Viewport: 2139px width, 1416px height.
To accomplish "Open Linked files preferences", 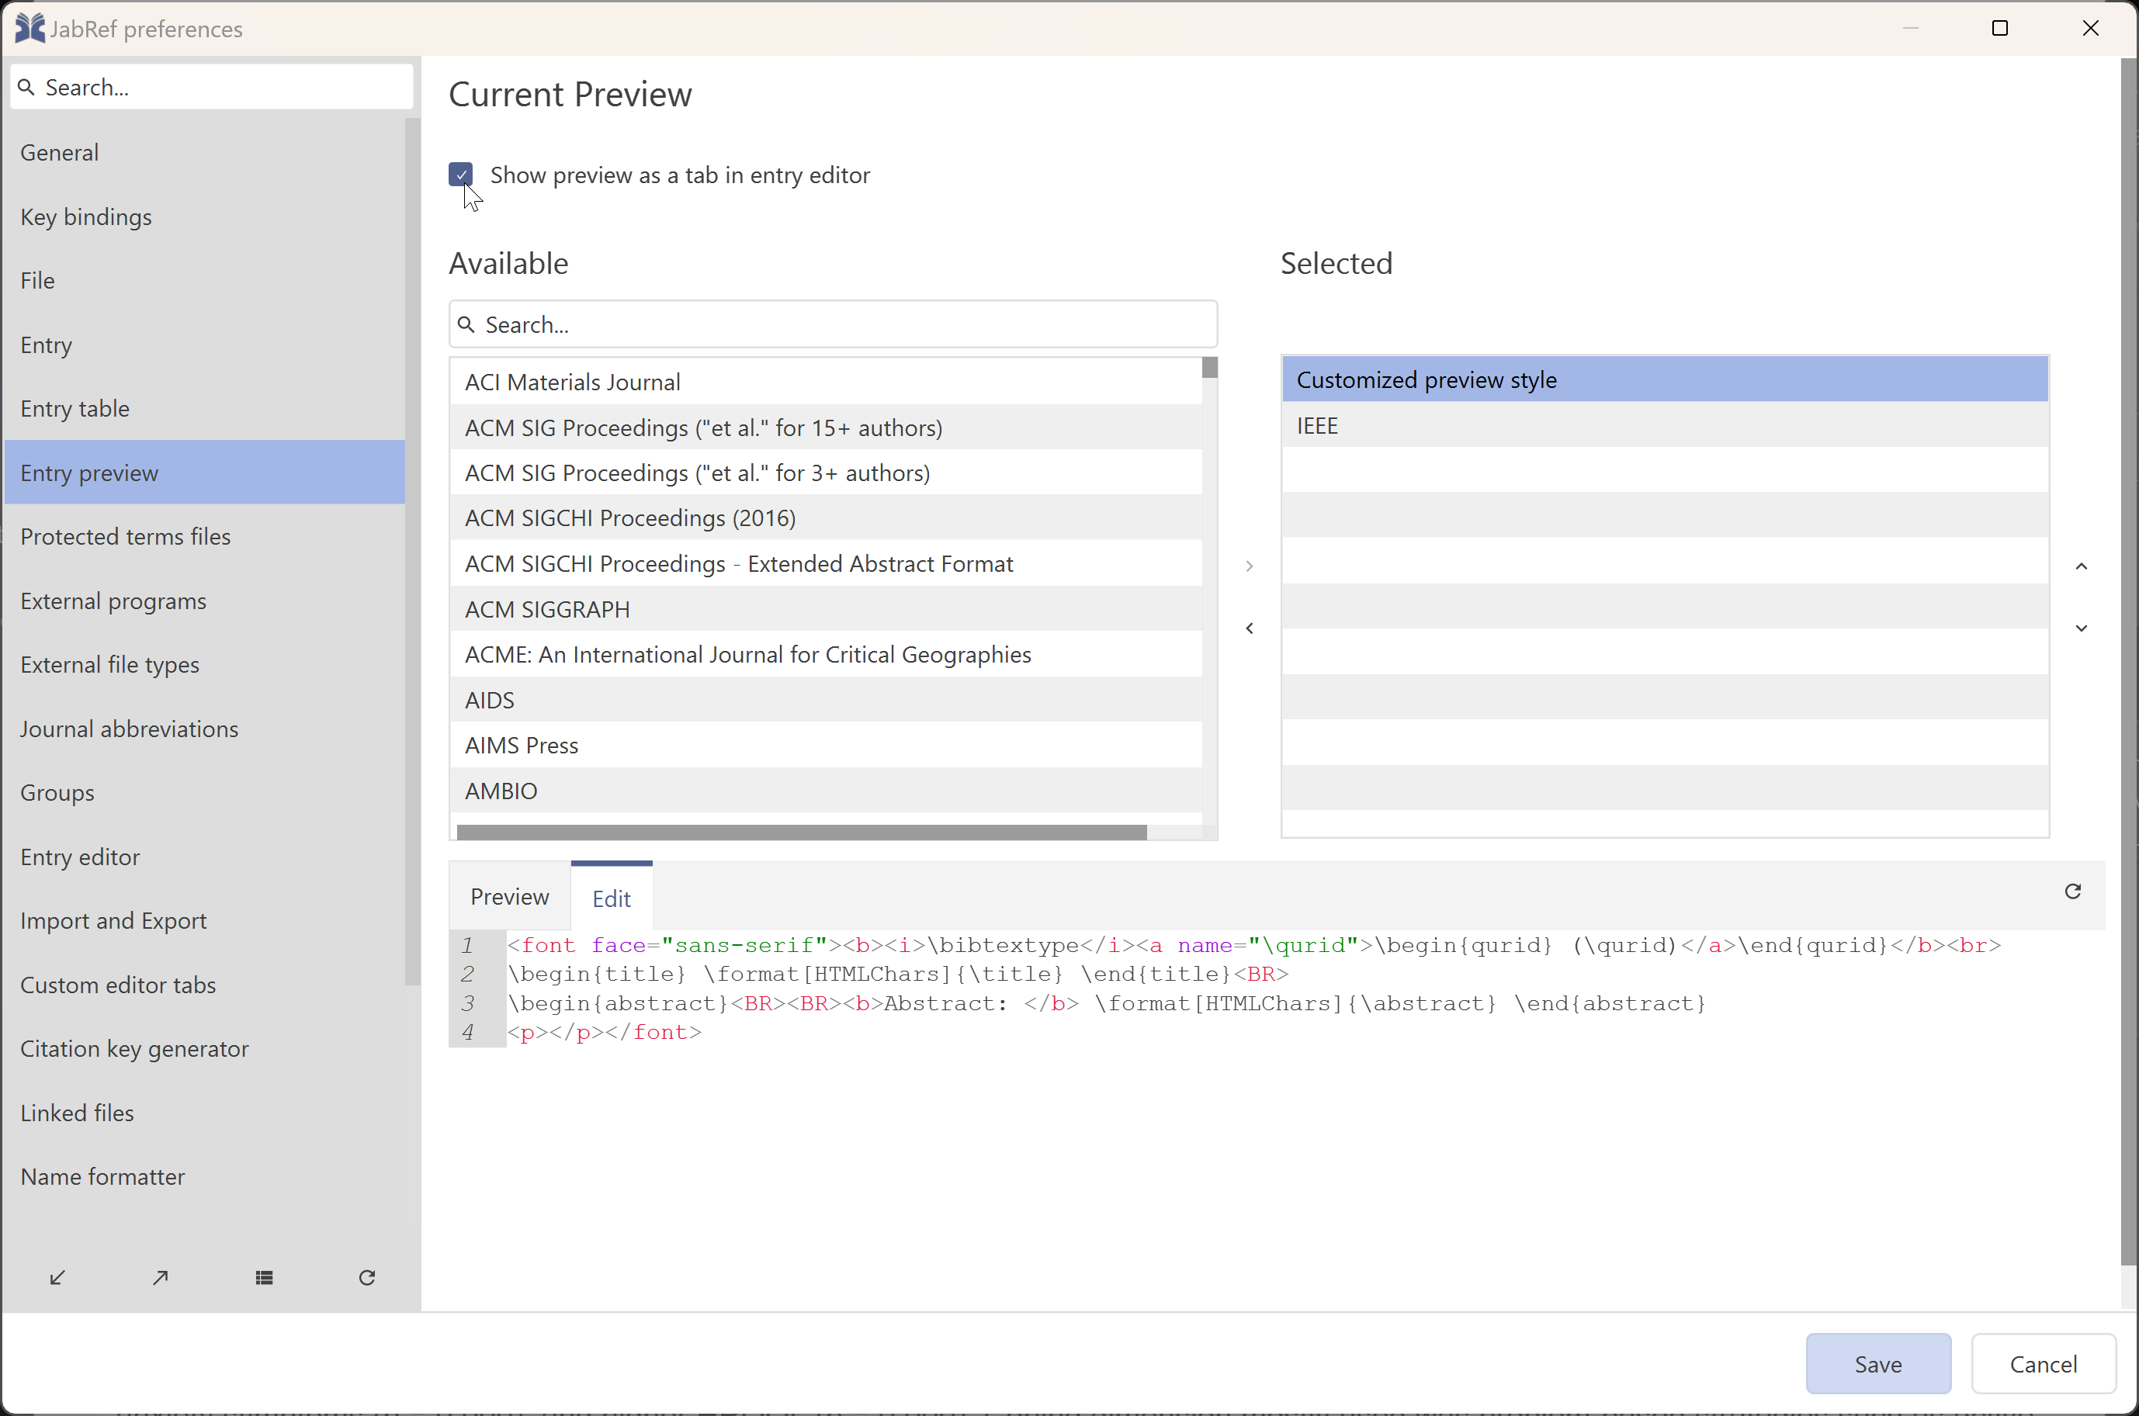I will 205,1113.
